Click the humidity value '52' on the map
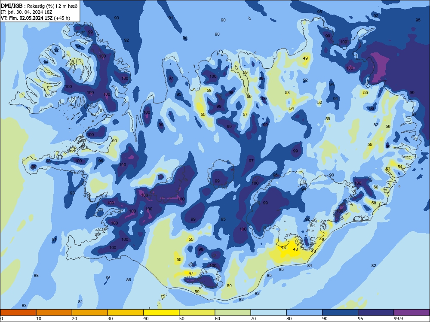 319,103
